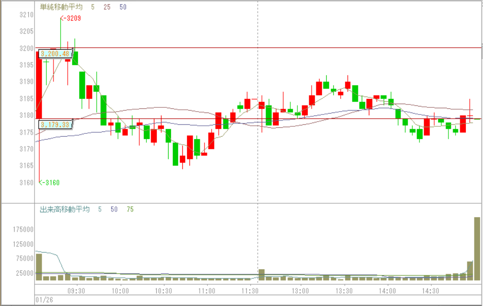Screen dimensions: 483x306
Task: Click the tall closing volume bar
Action: pyautogui.click(x=477, y=249)
